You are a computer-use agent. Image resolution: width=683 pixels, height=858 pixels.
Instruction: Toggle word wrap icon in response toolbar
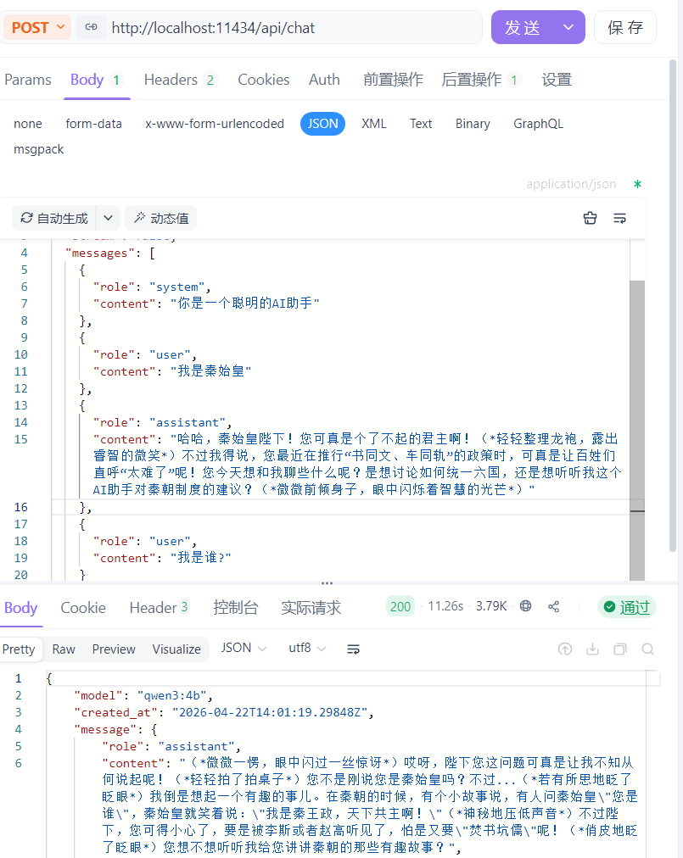[353, 649]
